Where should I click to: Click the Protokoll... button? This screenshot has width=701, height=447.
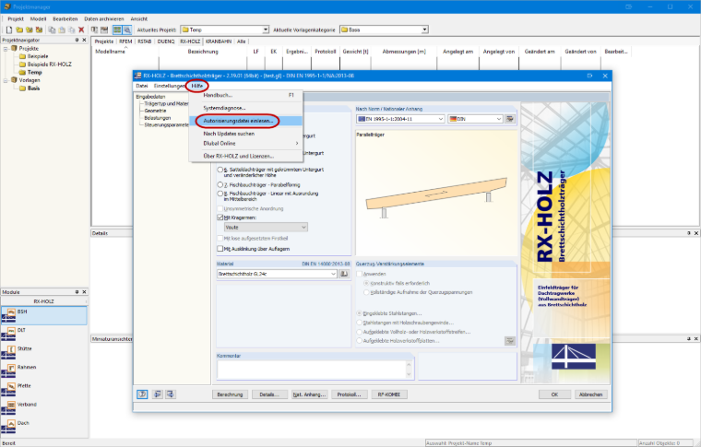pos(350,394)
